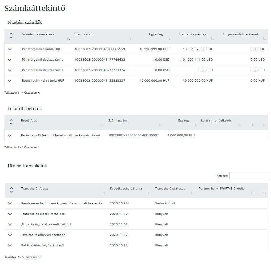The image size is (271, 264).
Task: Expand the Betétlekötés folyószámláról transaction
Action: coord(10,245)
